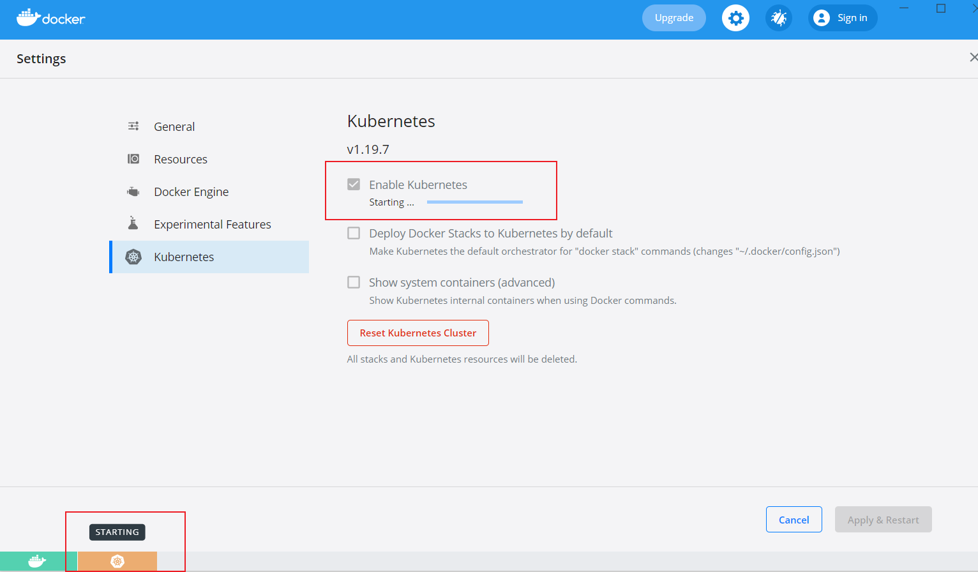Click the Settings title text
The image size is (978, 572).
[41, 59]
